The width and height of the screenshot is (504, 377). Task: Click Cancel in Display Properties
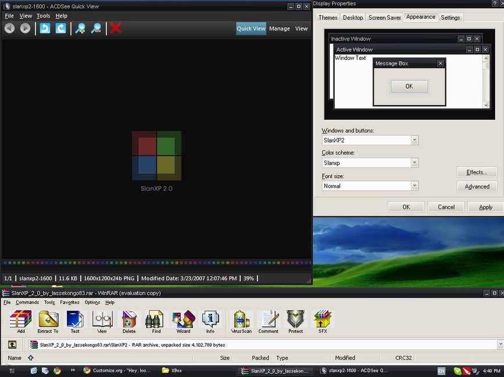point(446,207)
